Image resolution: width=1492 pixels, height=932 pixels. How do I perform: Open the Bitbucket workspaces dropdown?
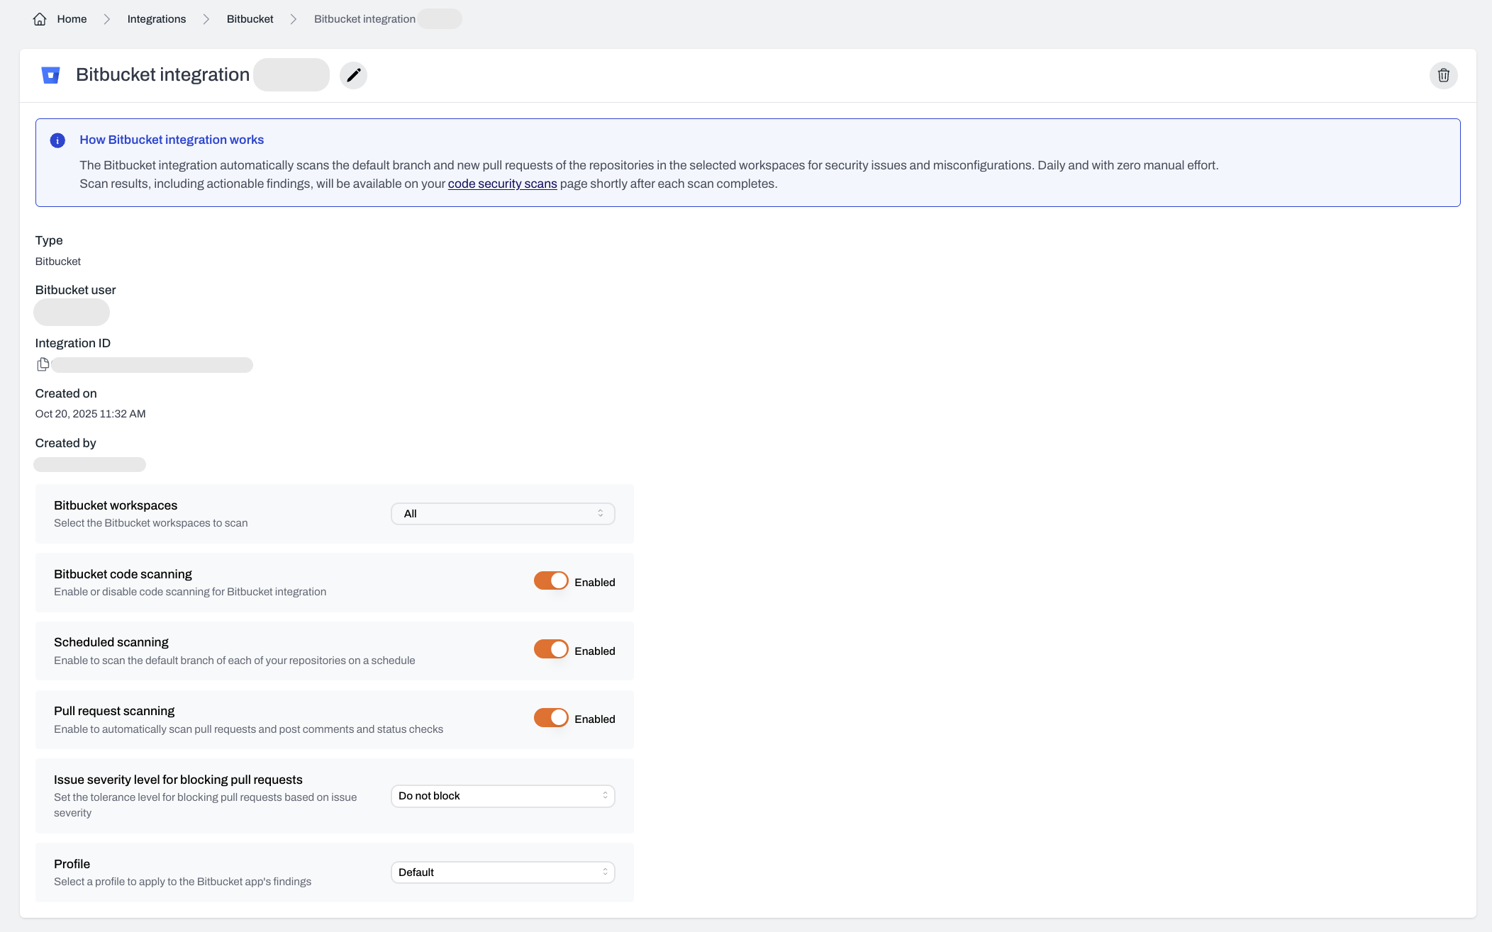pyautogui.click(x=503, y=514)
